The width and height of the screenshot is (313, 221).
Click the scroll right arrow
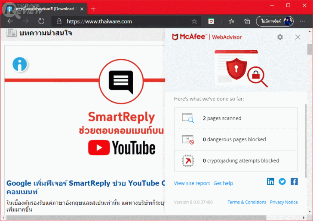click(304, 218)
